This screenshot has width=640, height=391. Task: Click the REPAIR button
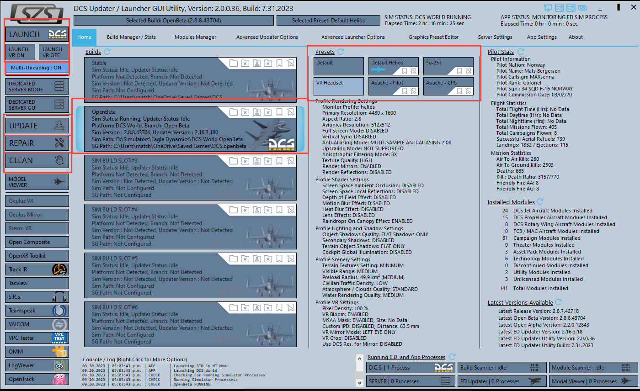pyautogui.click(x=37, y=143)
